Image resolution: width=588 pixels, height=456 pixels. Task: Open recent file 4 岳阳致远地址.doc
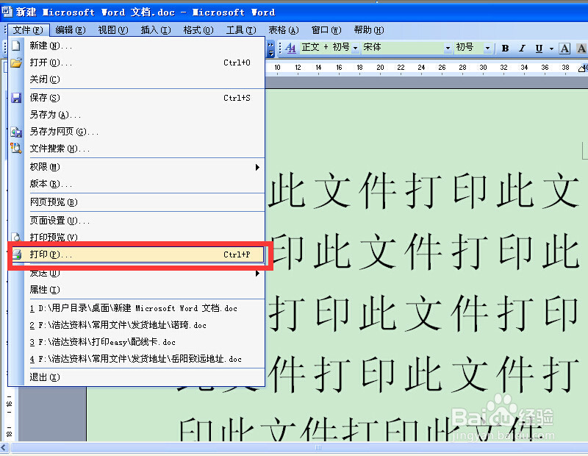(x=137, y=359)
